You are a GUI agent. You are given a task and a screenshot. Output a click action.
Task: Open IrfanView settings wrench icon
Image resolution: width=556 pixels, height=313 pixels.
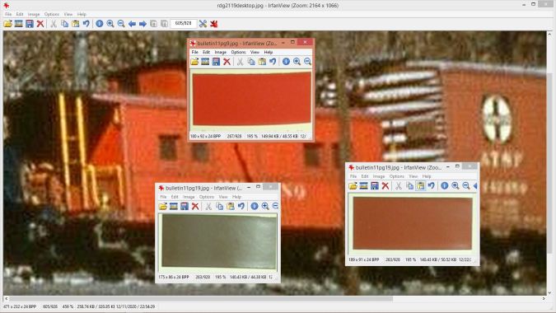[x=203, y=24]
